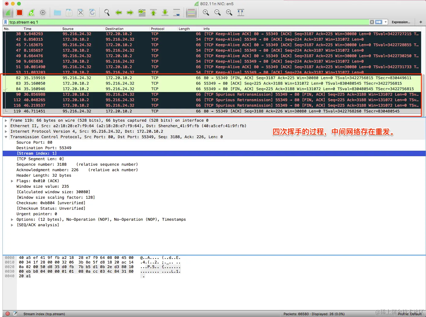Expand the Internet Protocol Version 4 row
This screenshot has width=426, height=317.
pos(6,131)
